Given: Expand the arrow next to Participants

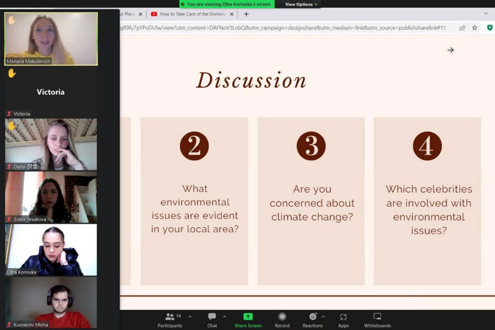Looking at the screenshot, I should coord(190,316).
